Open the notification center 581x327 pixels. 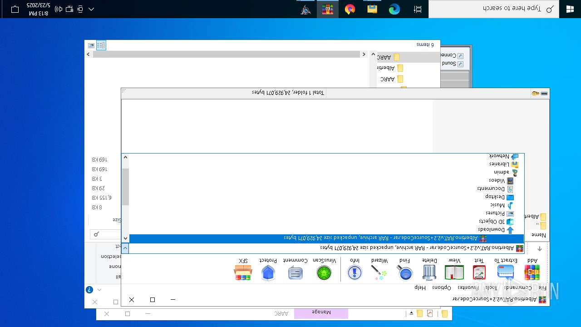click(15, 9)
